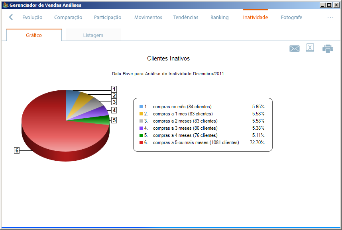This screenshot has height=230, width=342.
Task: Open the three-dots overflow menu
Action: tap(330, 18)
